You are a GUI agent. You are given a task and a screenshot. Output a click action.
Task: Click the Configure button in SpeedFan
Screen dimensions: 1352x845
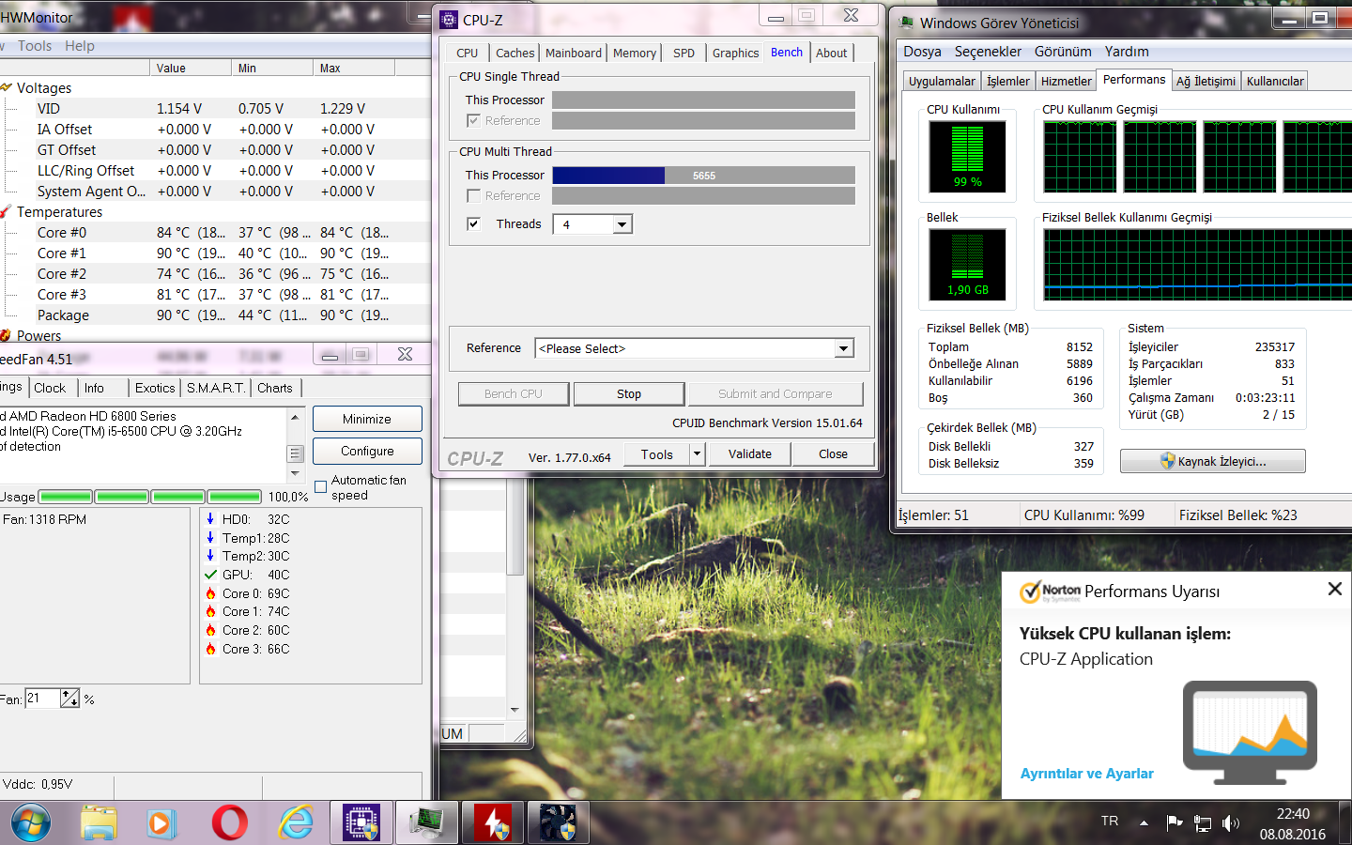point(367,452)
